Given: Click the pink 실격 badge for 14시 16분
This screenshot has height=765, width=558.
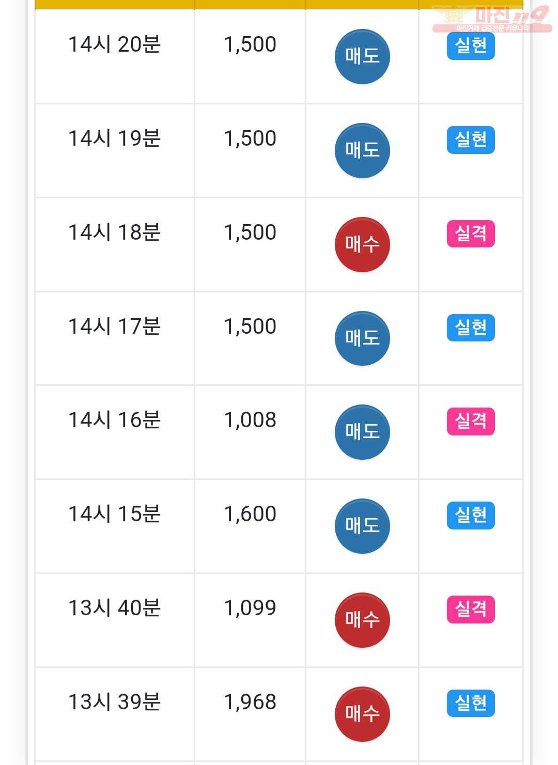Looking at the screenshot, I should coord(471,421).
